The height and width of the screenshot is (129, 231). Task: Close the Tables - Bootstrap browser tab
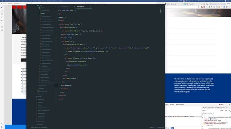(x=182, y=4)
